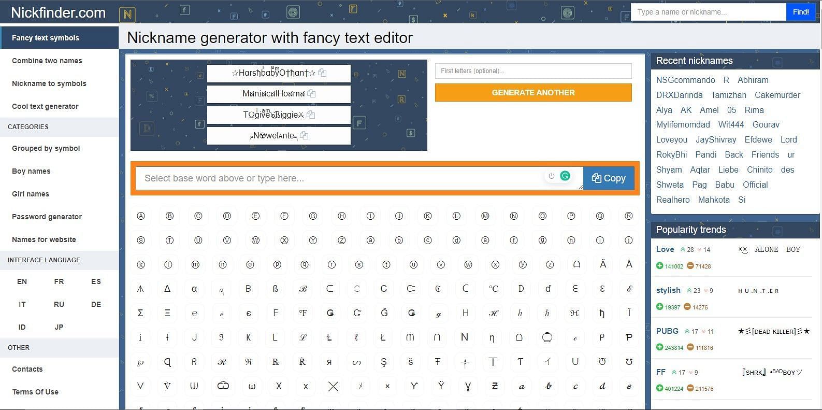This screenshot has width=822, height=410.
Task: Select Grouped by symbol category
Action: tap(46, 148)
